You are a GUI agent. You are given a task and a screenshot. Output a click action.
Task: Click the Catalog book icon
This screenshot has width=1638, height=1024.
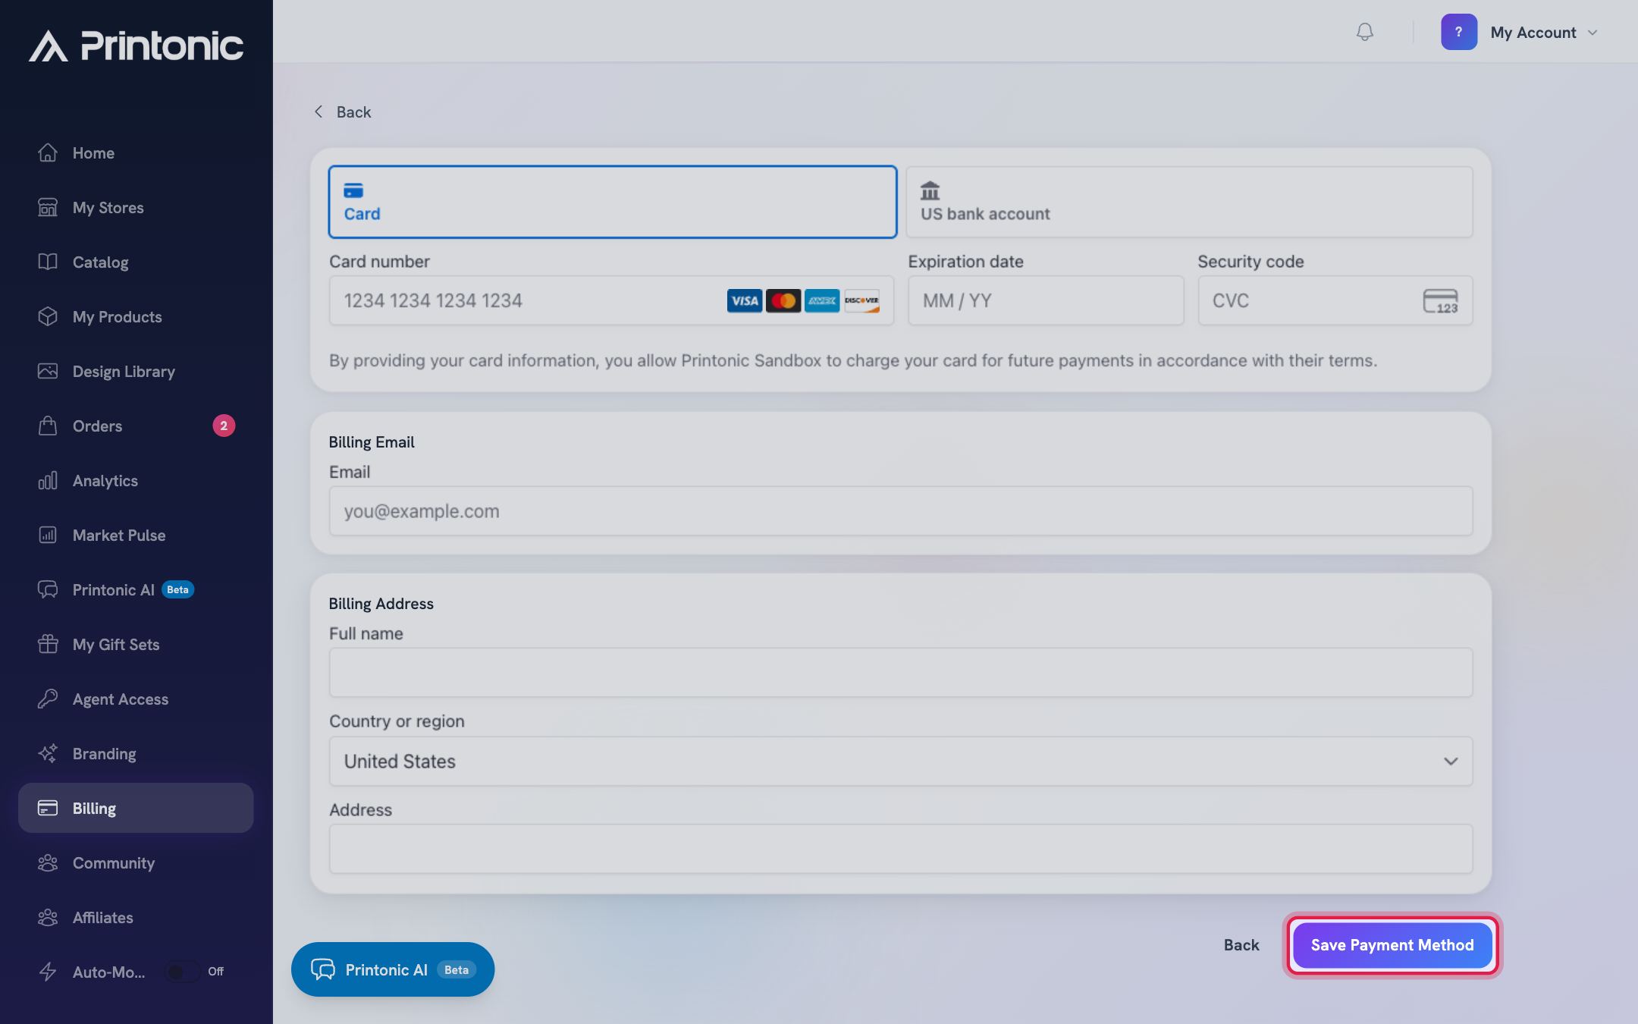[48, 262]
